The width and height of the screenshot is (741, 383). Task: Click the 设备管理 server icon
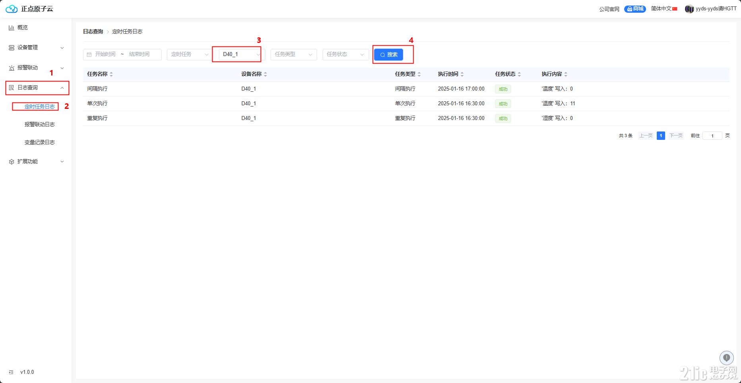coord(12,48)
